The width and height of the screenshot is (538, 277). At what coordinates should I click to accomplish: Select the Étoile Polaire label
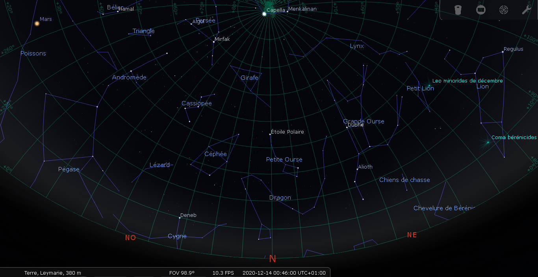tap(288, 132)
